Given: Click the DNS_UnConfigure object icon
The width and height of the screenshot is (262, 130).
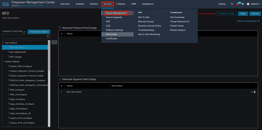Looking at the screenshot, I should point(8,94).
